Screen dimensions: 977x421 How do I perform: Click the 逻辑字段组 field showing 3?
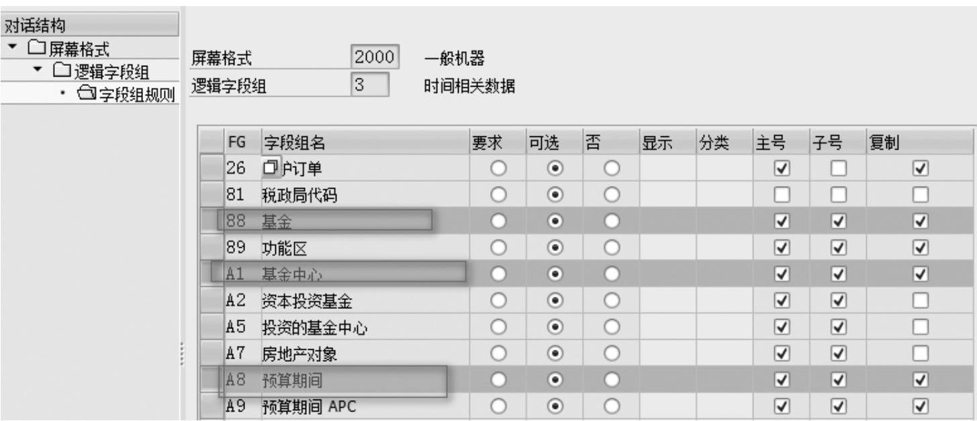369,85
